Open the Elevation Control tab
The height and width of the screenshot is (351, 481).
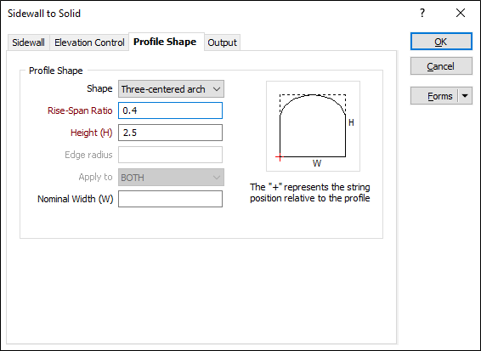pyautogui.click(x=89, y=42)
